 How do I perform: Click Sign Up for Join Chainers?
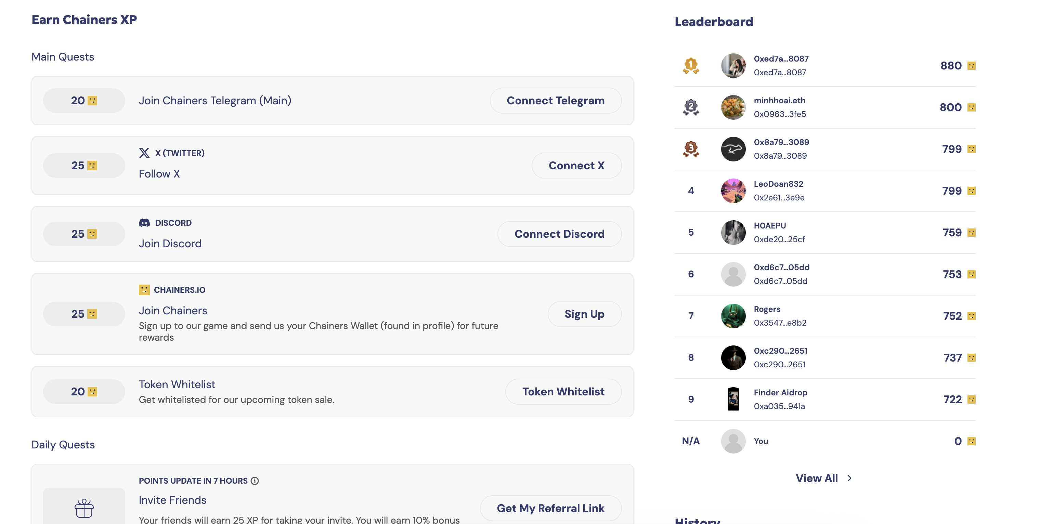(x=584, y=314)
